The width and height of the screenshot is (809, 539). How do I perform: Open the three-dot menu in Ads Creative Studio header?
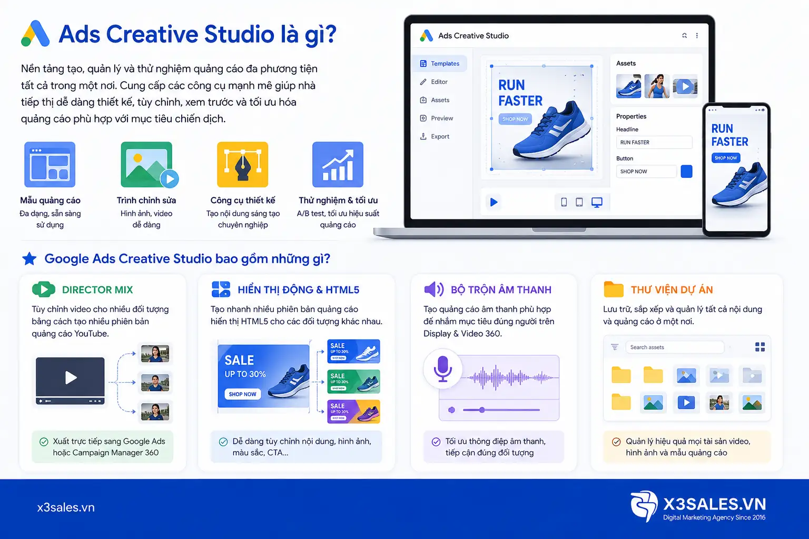point(697,36)
